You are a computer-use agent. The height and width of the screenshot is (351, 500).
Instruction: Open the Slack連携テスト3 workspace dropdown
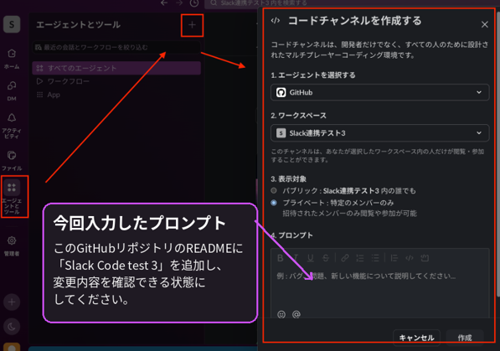(379, 132)
